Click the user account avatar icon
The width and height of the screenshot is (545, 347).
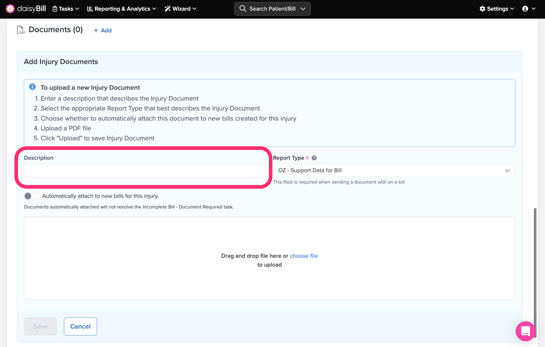pyautogui.click(x=525, y=9)
